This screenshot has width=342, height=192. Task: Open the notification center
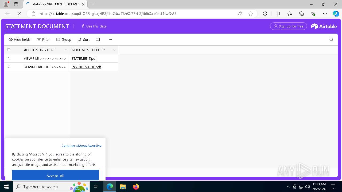(x=333, y=187)
